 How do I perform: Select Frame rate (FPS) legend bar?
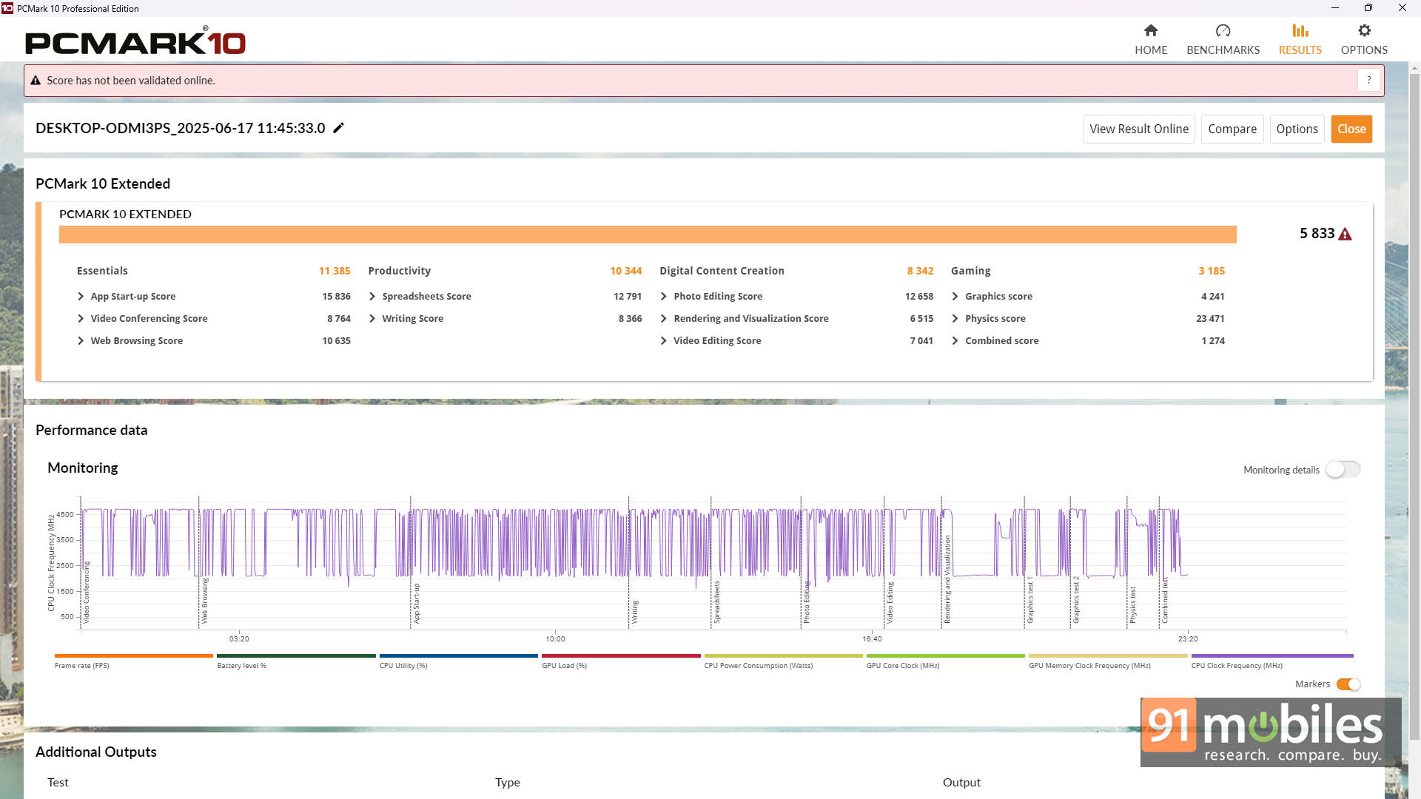[133, 656]
